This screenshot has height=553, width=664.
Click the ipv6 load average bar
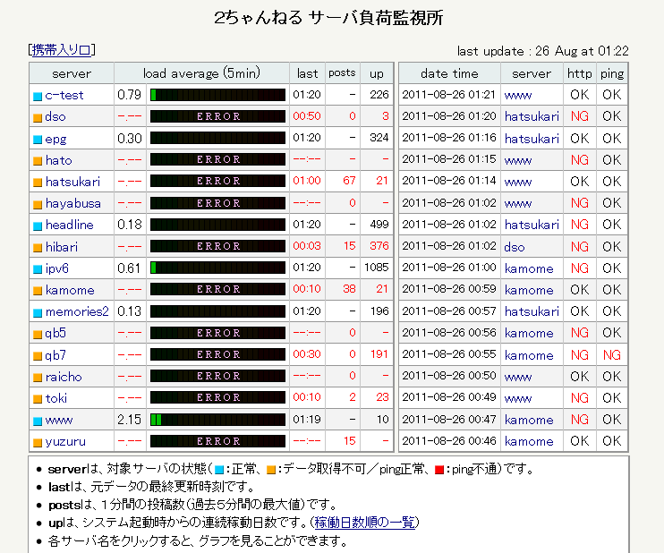217,268
